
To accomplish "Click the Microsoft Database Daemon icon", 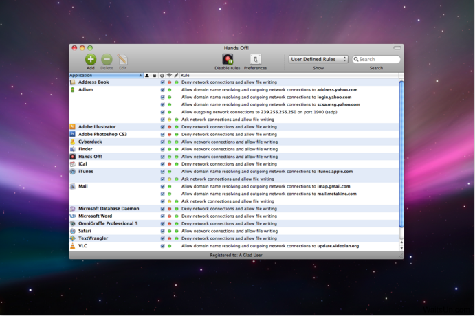I will [73, 209].
